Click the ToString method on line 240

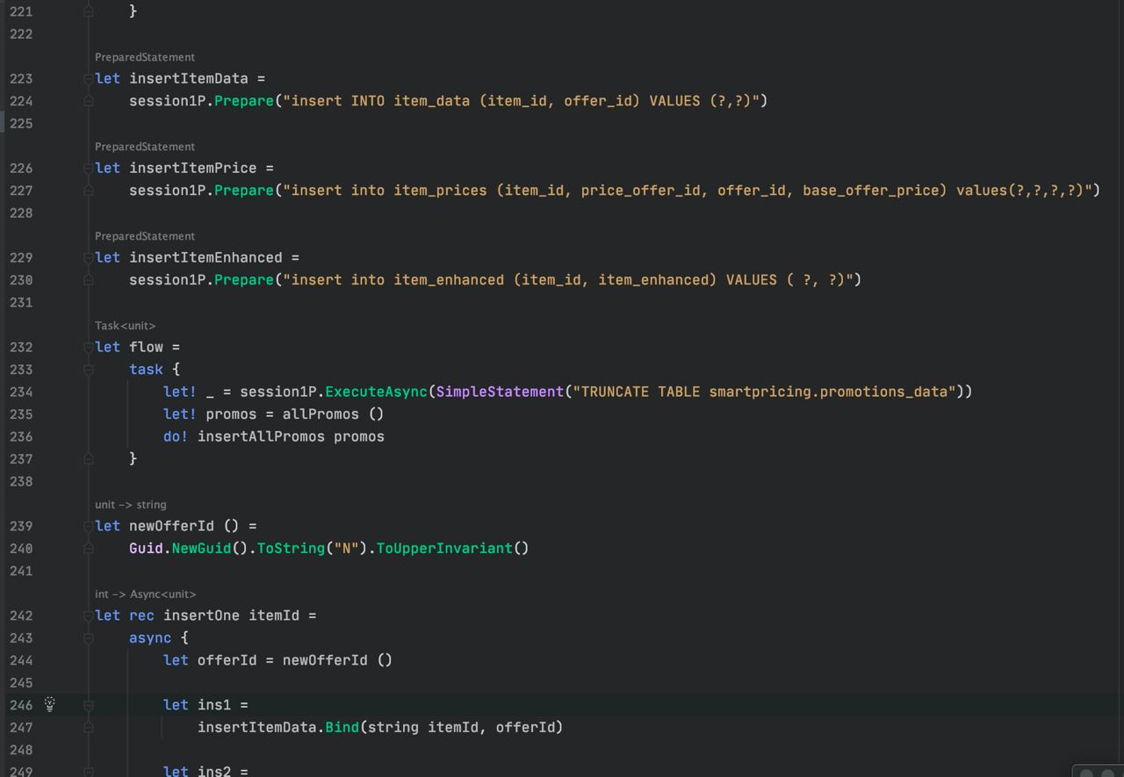[291, 549]
